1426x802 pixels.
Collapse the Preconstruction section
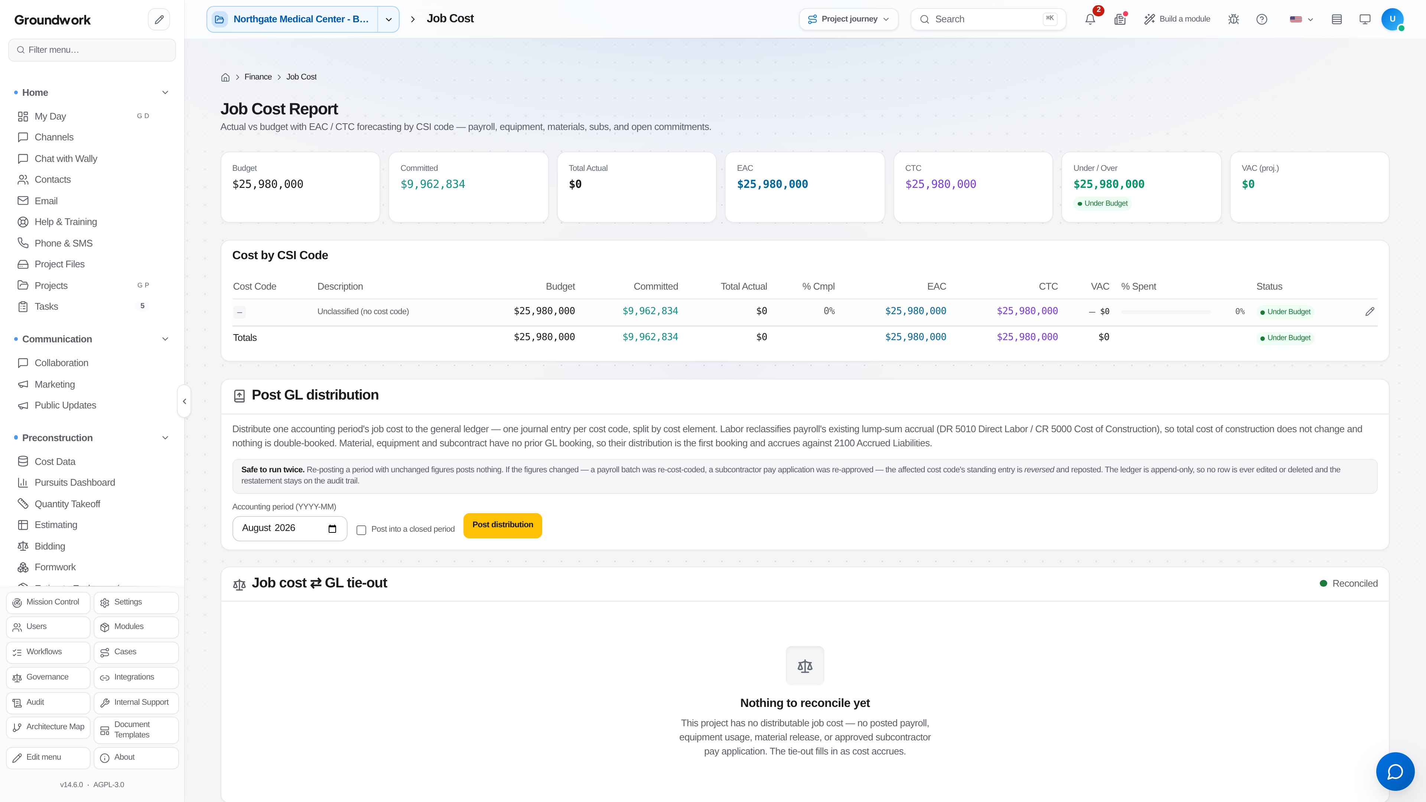[x=165, y=438]
